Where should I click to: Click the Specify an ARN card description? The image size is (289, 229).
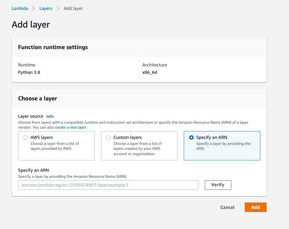pyautogui.click(x=223, y=146)
